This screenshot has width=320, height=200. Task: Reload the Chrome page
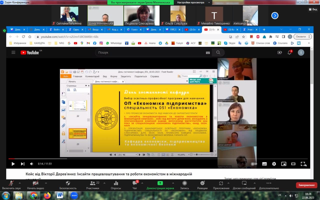[x=23, y=36]
